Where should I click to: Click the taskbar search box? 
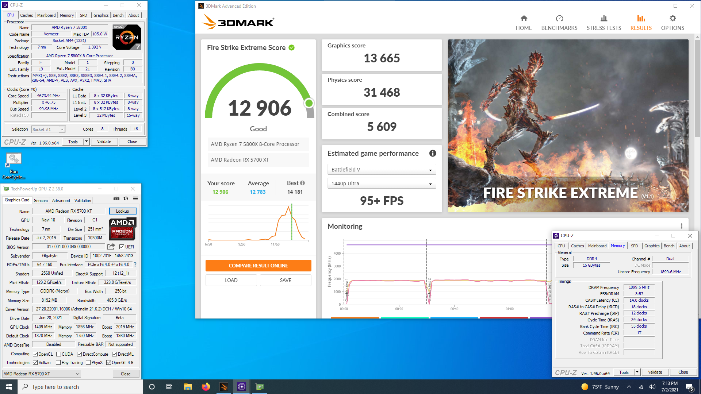[80, 387]
